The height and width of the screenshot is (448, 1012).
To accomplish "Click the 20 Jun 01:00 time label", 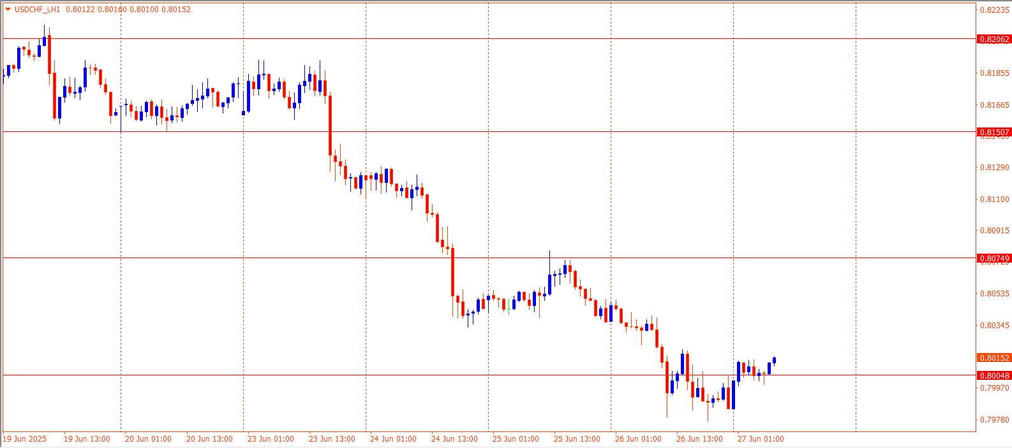I will click(148, 439).
